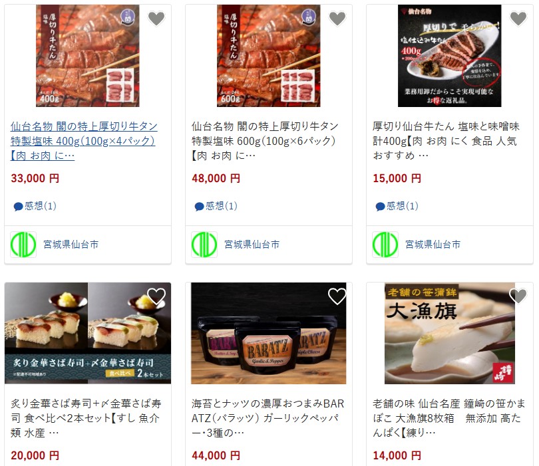This screenshot has width=539, height=466.
Task: Toggle heart on 600g beef tongue product
Action: pyautogui.click(x=337, y=18)
